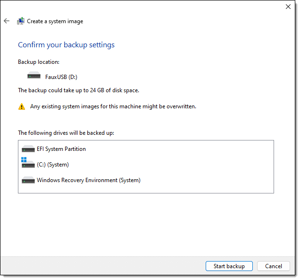Viewport: 300px width, 280px height.
Task: Click the Confirm your backup settings heading
Action: pyautogui.click(x=66, y=45)
